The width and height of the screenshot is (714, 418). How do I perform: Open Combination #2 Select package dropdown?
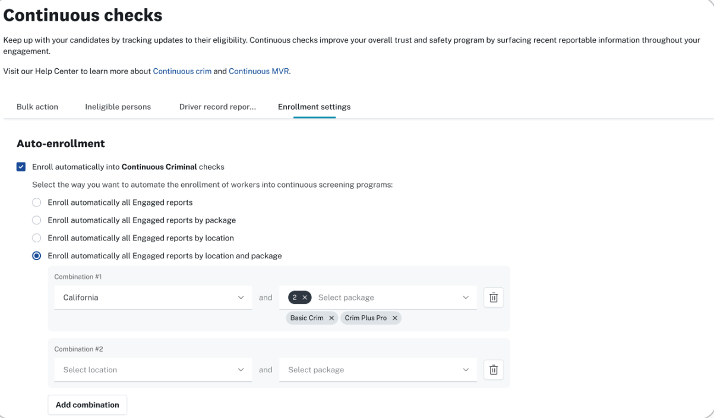coord(378,370)
